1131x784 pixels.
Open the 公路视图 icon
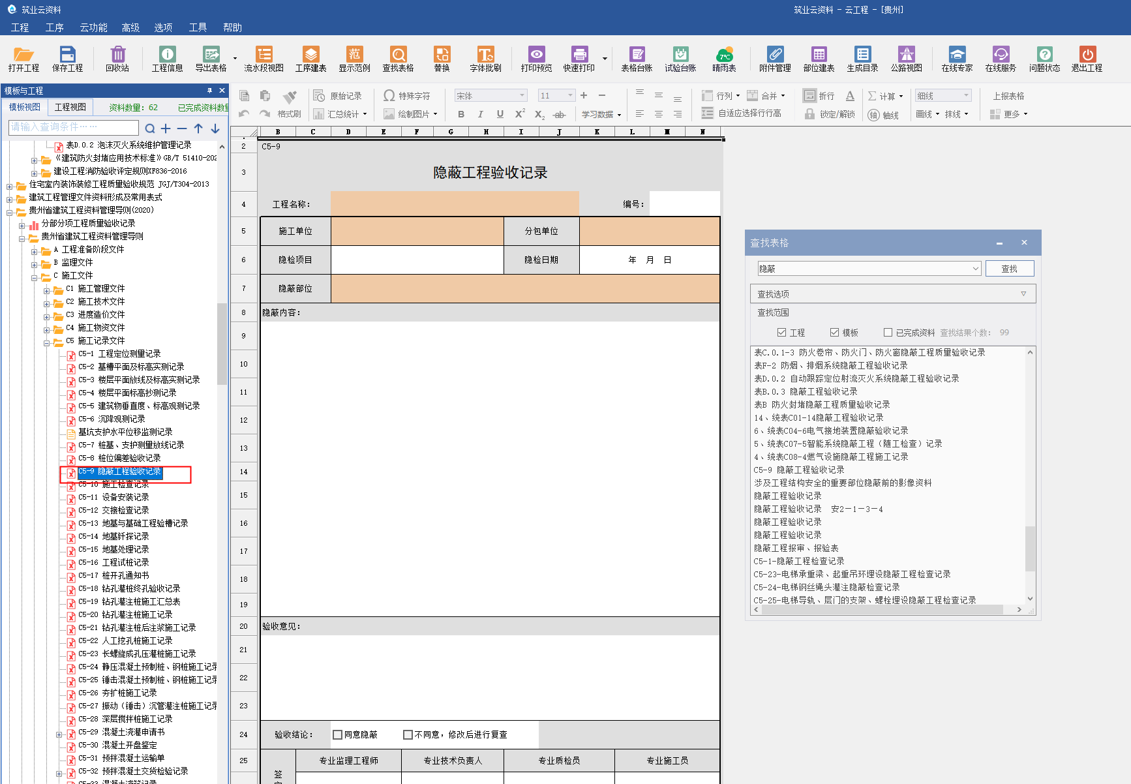pyautogui.click(x=906, y=59)
